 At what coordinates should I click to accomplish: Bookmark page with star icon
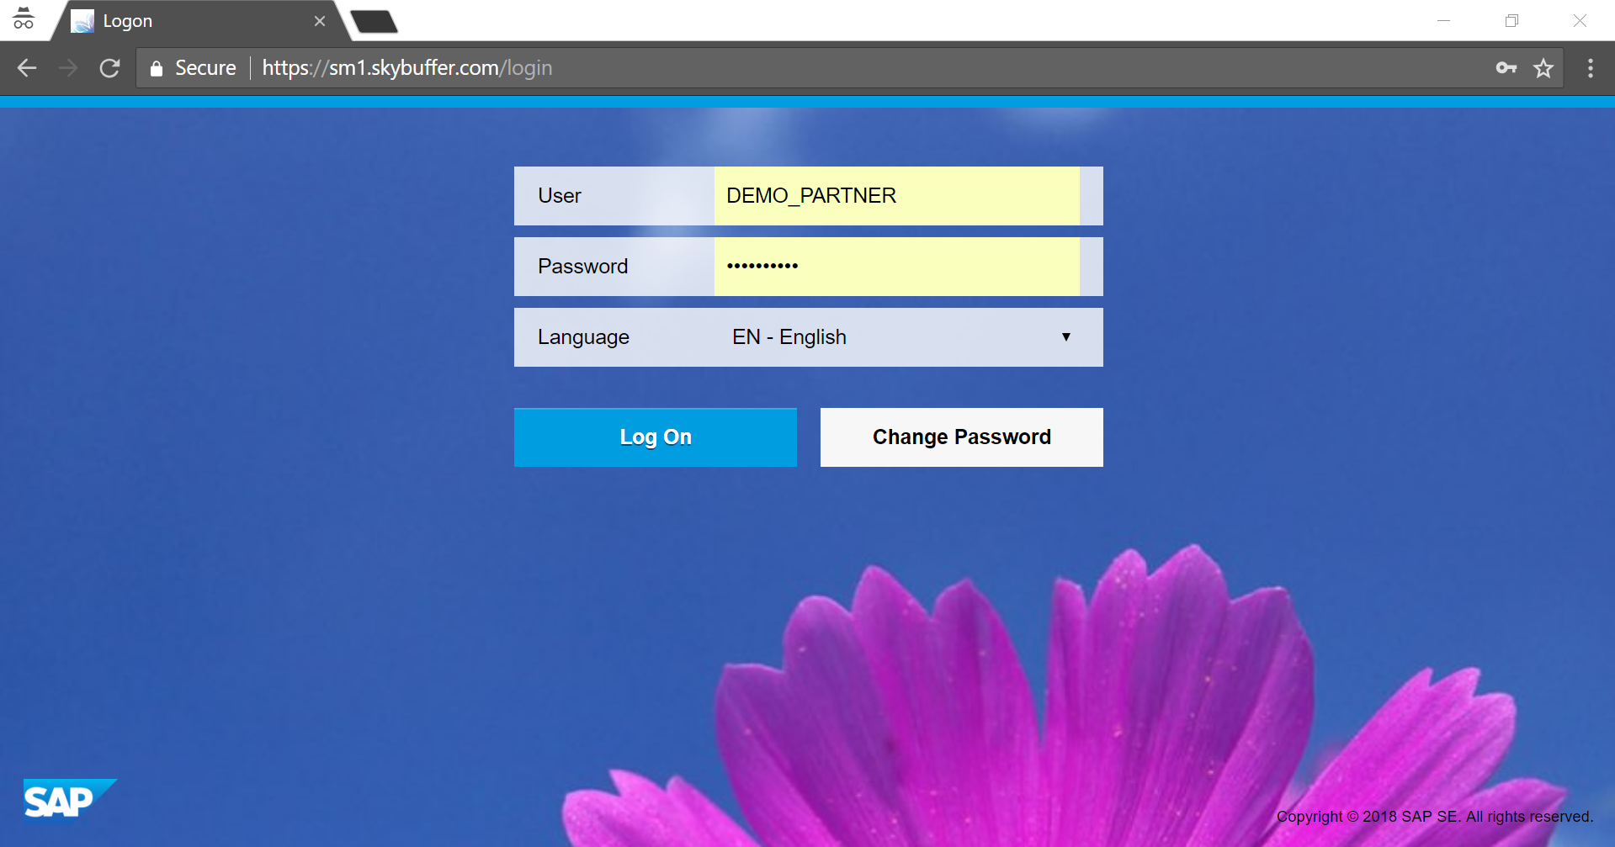point(1543,68)
